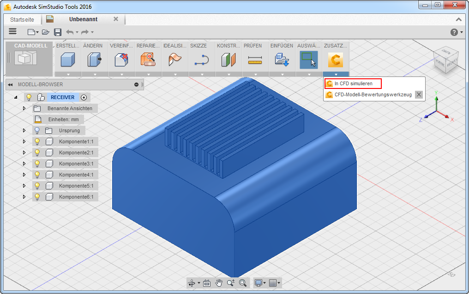Collapse the MODELL-BROWSER with double arrows
This screenshot has width=469, height=294.
tap(11, 85)
